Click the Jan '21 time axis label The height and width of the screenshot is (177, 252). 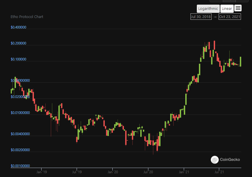[184, 172]
